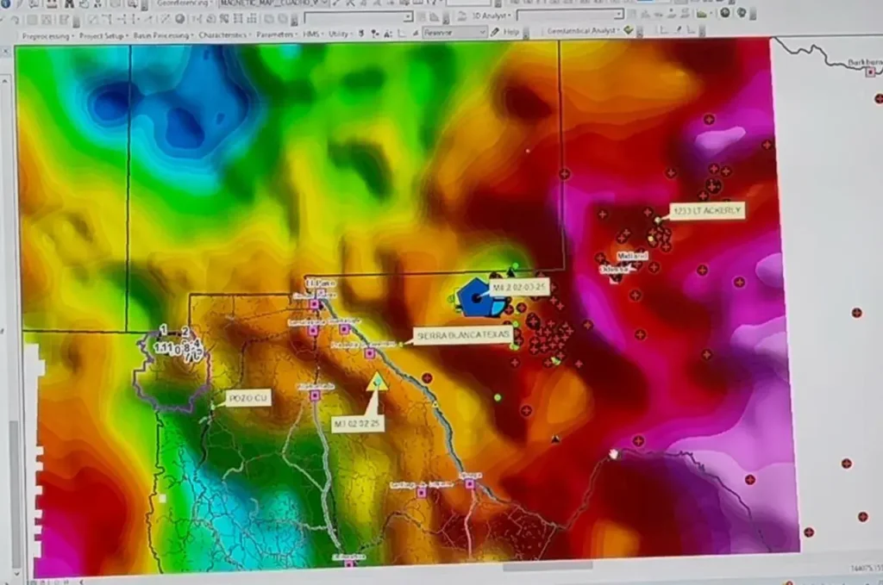Click the second globe icon right of 3D Analyst
The height and width of the screenshot is (585, 883).
point(742,12)
